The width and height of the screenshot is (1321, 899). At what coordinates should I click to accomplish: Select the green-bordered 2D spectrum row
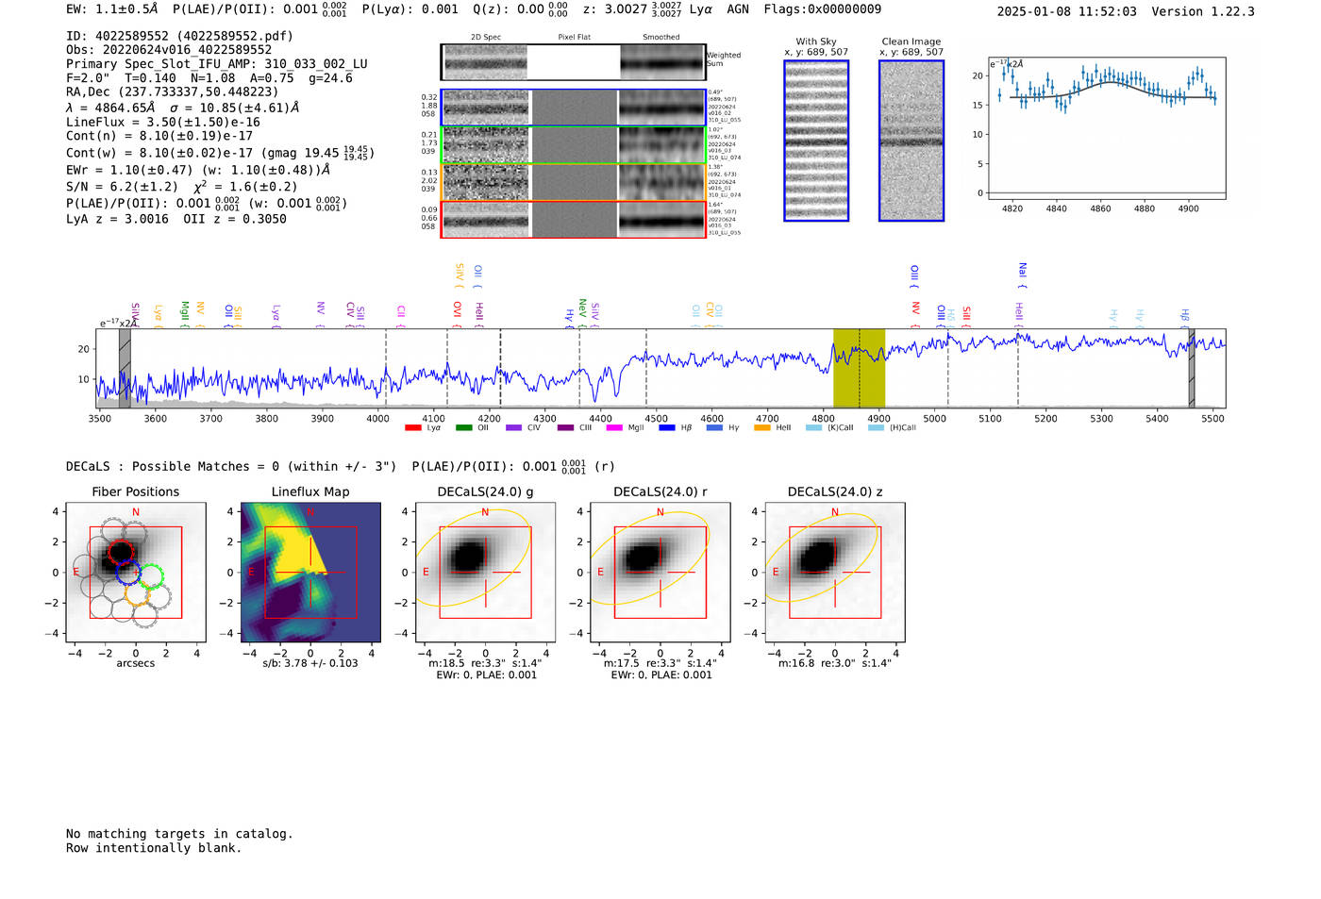(x=574, y=145)
